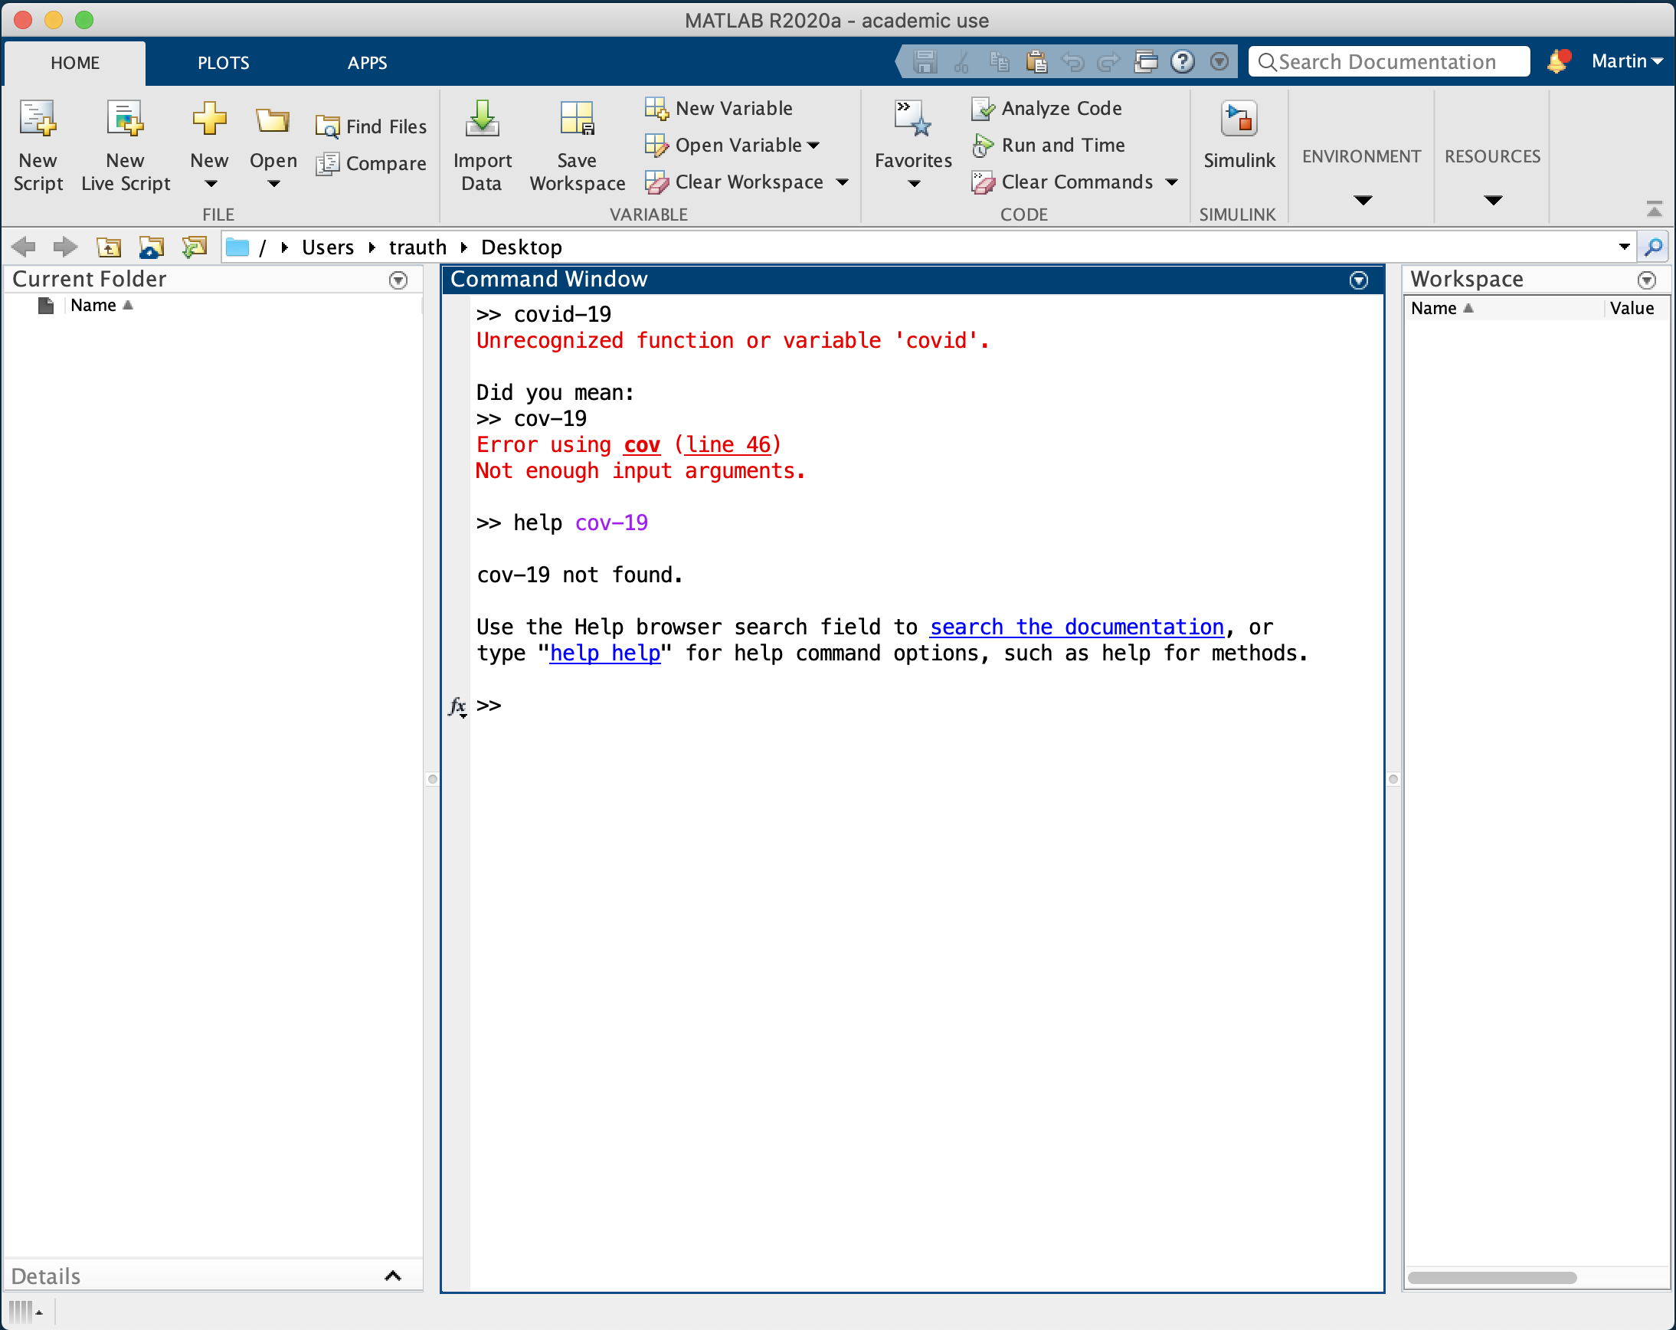1676x1330 pixels.
Task: Expand the Details panel chevron
Action: 394,1276
